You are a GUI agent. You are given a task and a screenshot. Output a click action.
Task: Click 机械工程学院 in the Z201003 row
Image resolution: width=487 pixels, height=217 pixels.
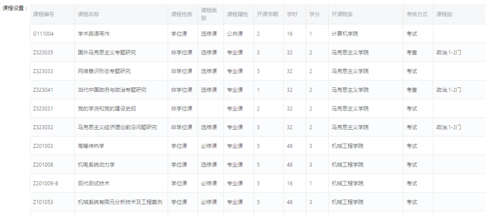click(347, 146)
